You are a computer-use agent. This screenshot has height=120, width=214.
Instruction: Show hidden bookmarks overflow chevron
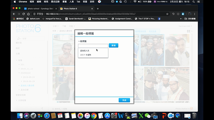[x=181, y=19]
